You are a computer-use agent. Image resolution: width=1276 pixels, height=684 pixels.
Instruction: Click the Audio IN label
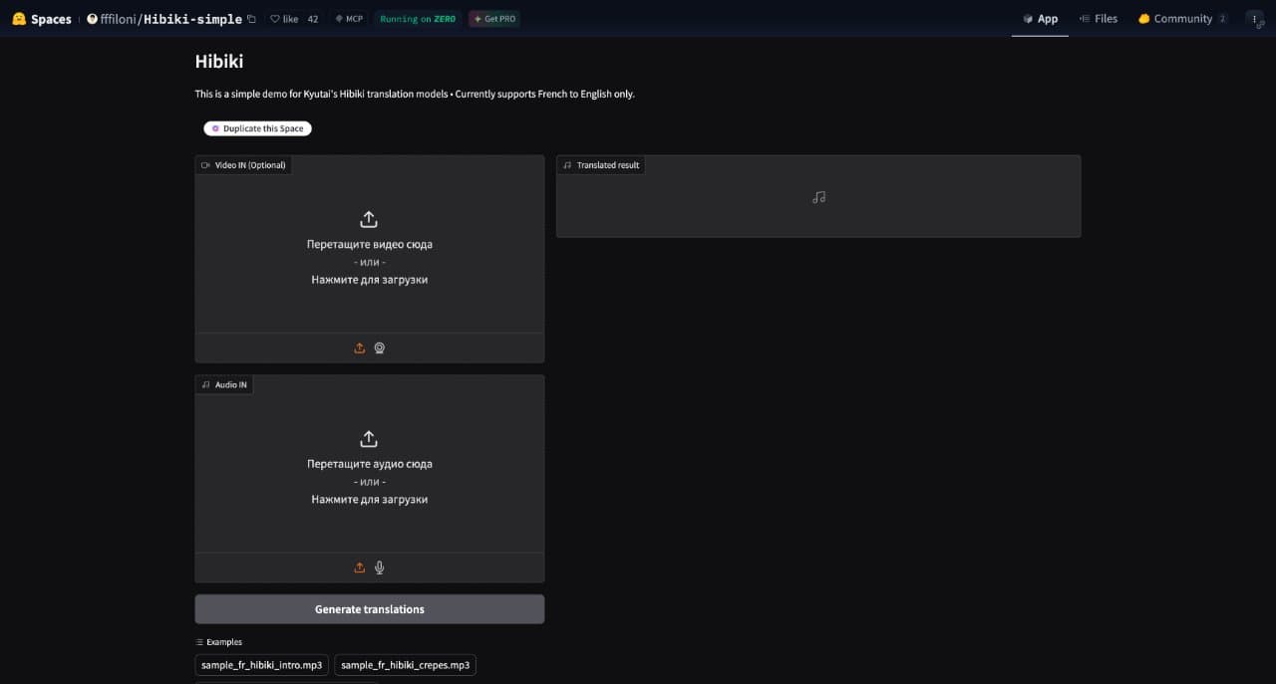click(224, 384)
